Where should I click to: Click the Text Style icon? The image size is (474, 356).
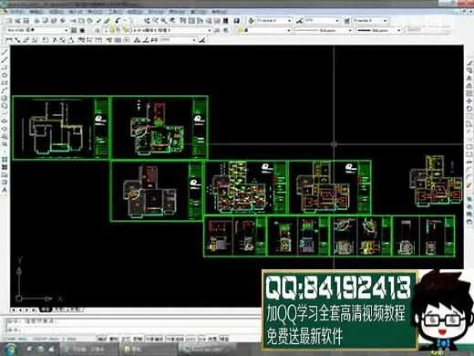coord(251,20)
